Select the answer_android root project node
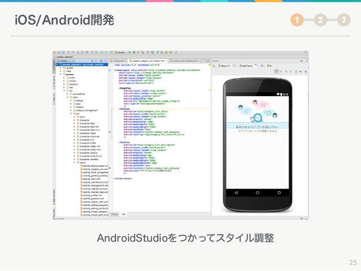 [x=82, y=64]
